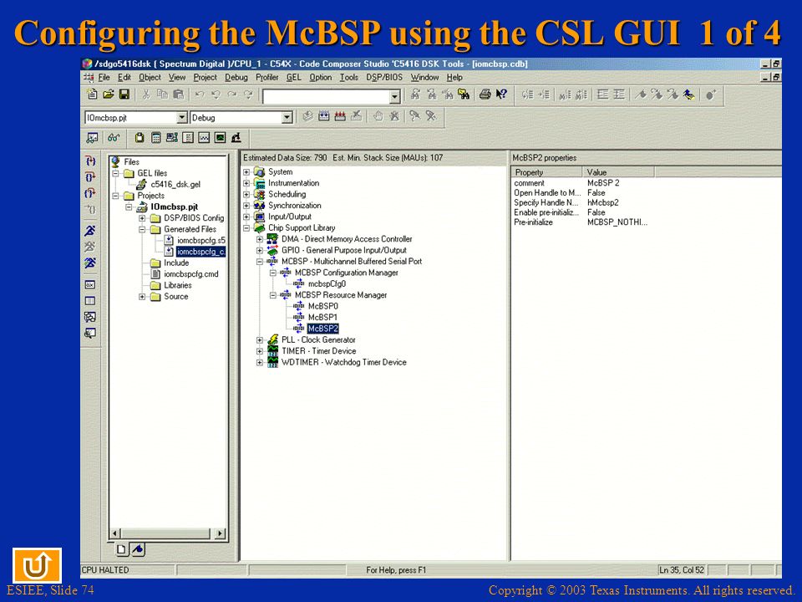The image size is (802, 602).
Task: Expand the PLL - Clock Generator node
Action: (x=260, y=340)
